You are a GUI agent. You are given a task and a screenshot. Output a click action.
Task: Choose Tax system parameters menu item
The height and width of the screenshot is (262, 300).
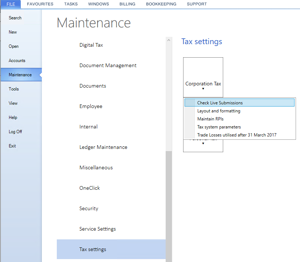(239, 127)
